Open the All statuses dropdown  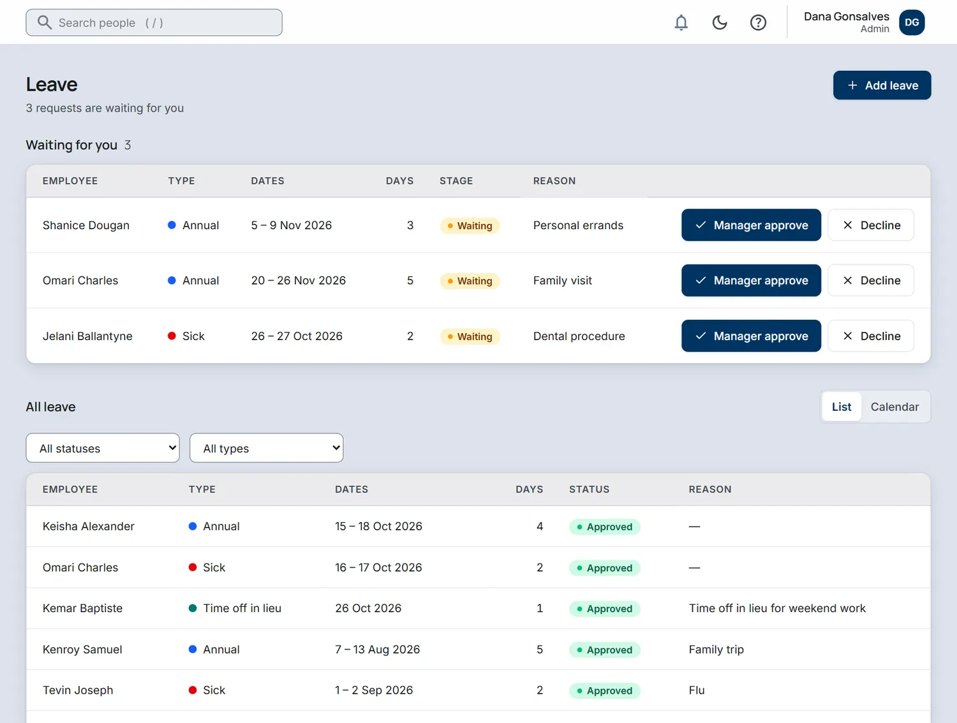[x=103, y=448]
